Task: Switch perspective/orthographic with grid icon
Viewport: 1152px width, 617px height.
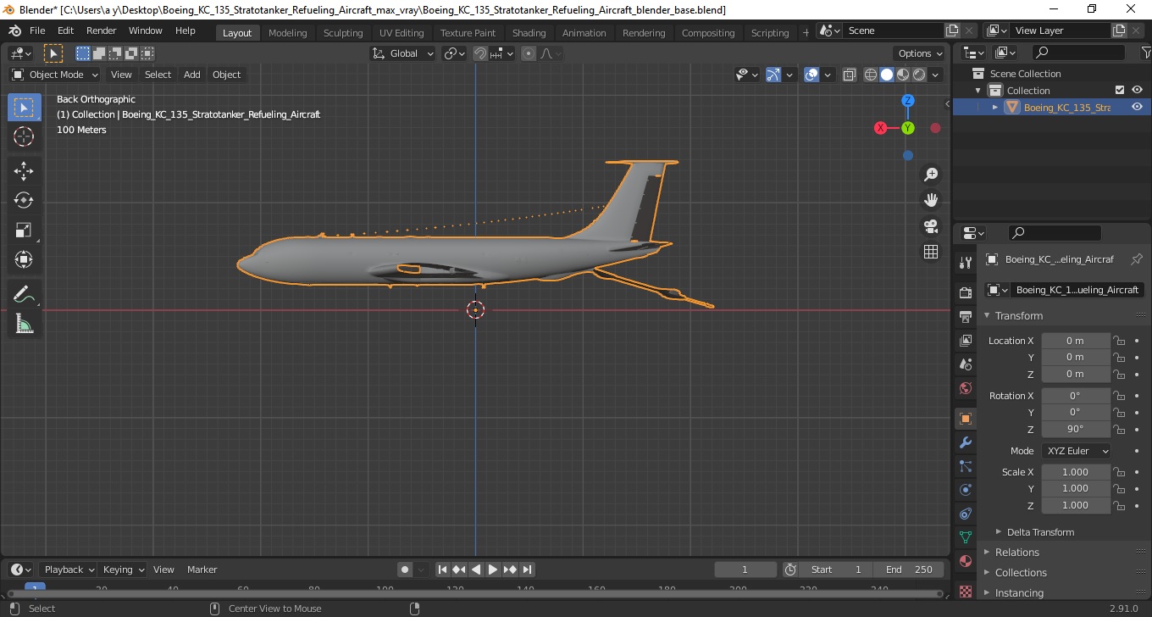Action: (931, 252)
